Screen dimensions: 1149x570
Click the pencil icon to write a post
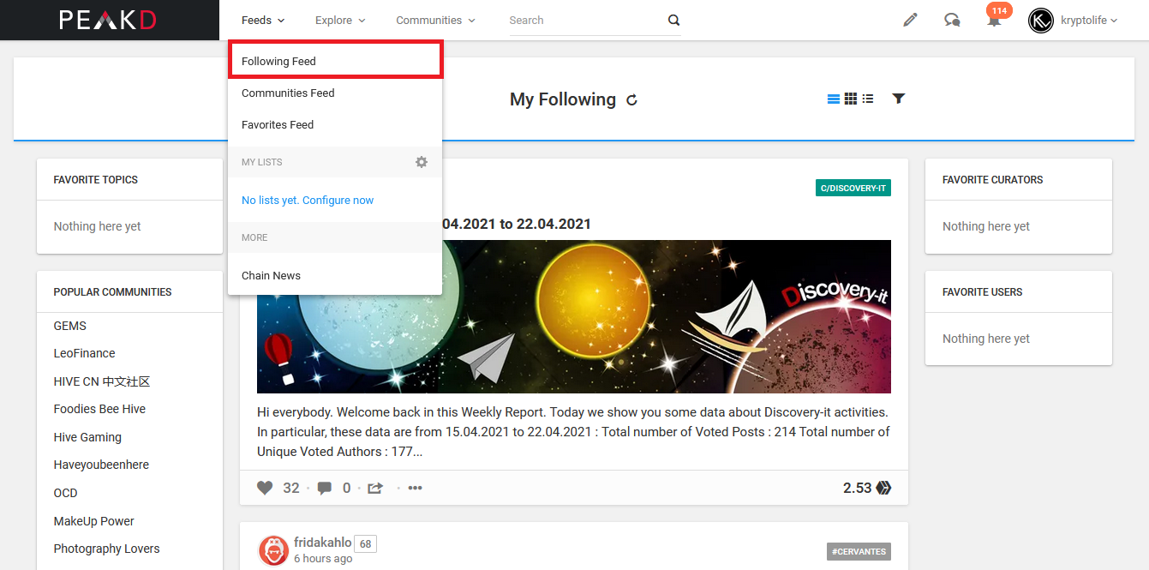[x=910, y=20]
